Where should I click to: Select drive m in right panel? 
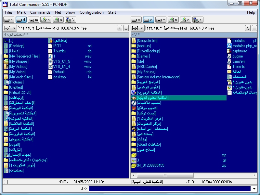(x=161, y=20)
